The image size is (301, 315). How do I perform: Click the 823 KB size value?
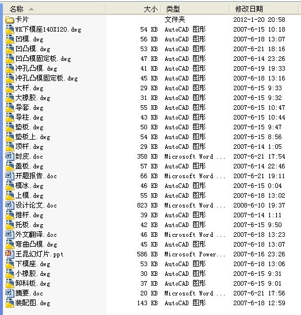point(148,205)
